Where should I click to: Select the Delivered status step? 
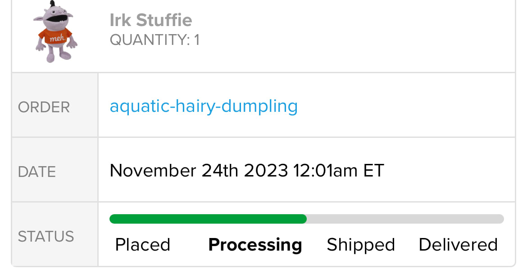click(458, 245)
